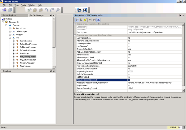The width and height of the screenshot is (186, 130).
Task: Undock the Server Explorer panel
Action: [51, 15]
